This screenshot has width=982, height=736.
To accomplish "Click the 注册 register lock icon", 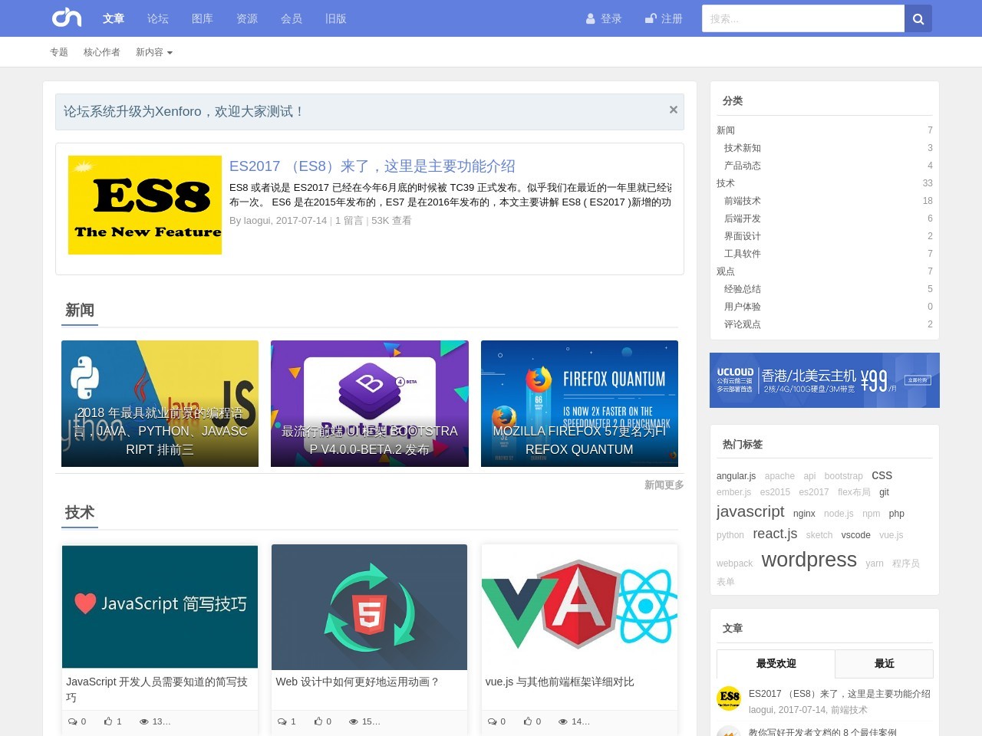I will click(x=651, y=18).
